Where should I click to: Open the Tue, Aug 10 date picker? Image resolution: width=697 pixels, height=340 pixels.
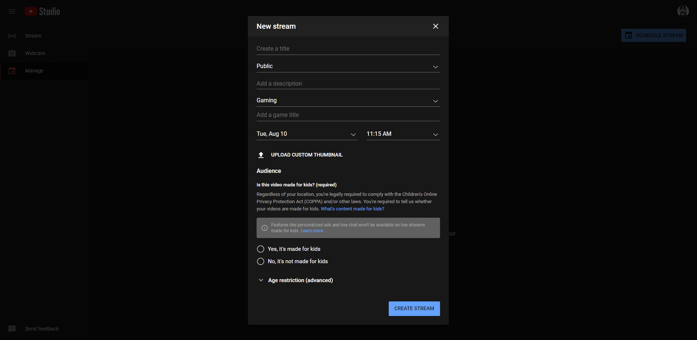pos(306,134)
